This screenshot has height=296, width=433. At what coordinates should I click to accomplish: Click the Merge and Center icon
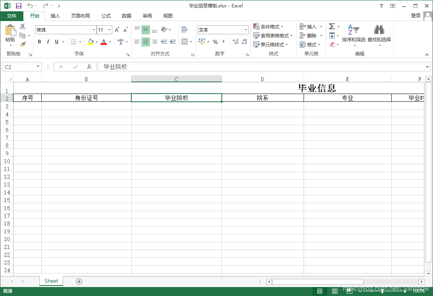pyautogui.click(x=185, y=42)
